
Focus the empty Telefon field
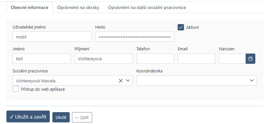pyautogui.click(x=155, y=59)
